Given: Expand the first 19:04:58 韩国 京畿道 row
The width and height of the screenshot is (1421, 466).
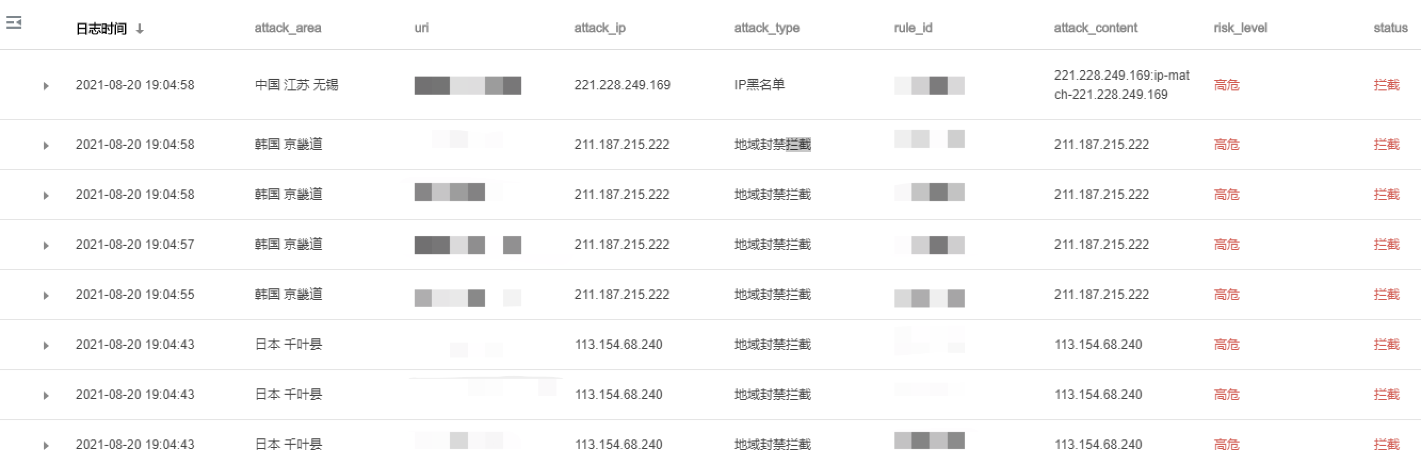Looking at the screenshot, I should 46,145.
